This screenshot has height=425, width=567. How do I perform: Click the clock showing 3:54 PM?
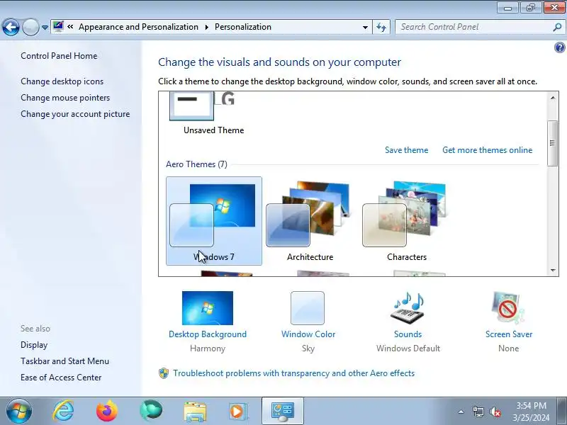[x=531, y=412]
